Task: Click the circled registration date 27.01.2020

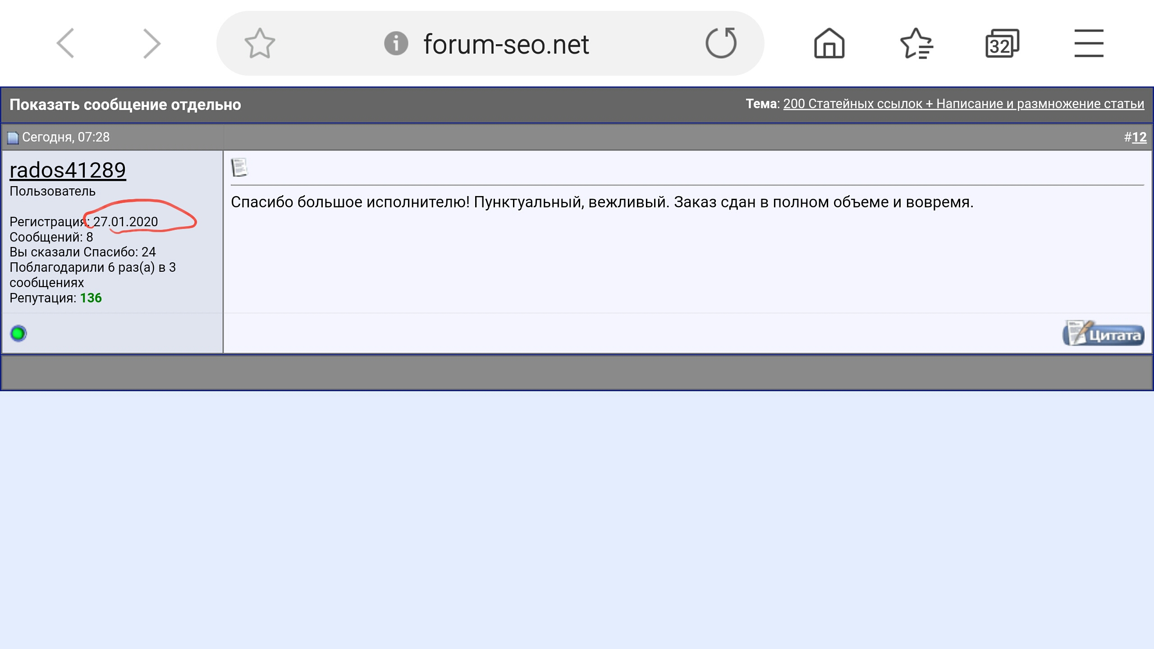Action: pyautogui.click(x=125, y=222)
